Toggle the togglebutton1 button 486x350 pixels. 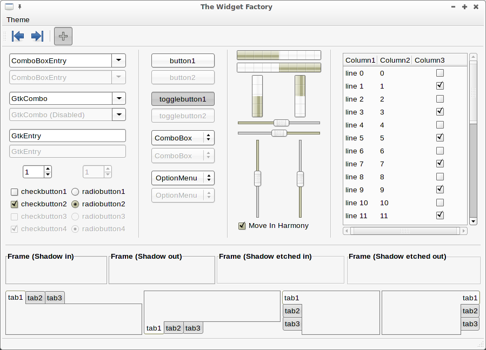click(x=183, y=99)
